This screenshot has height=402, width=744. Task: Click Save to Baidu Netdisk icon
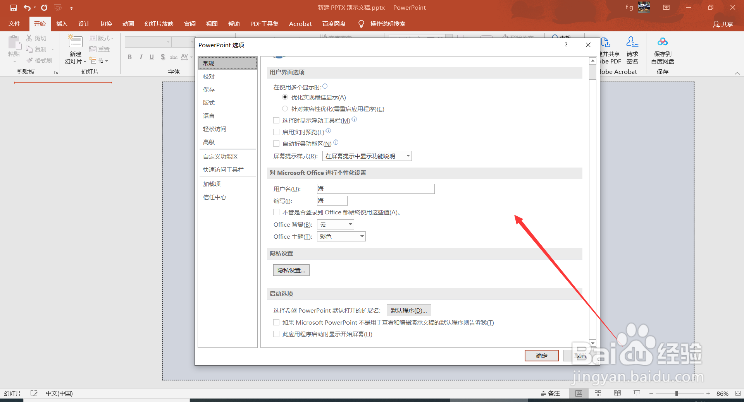(663, 42)
